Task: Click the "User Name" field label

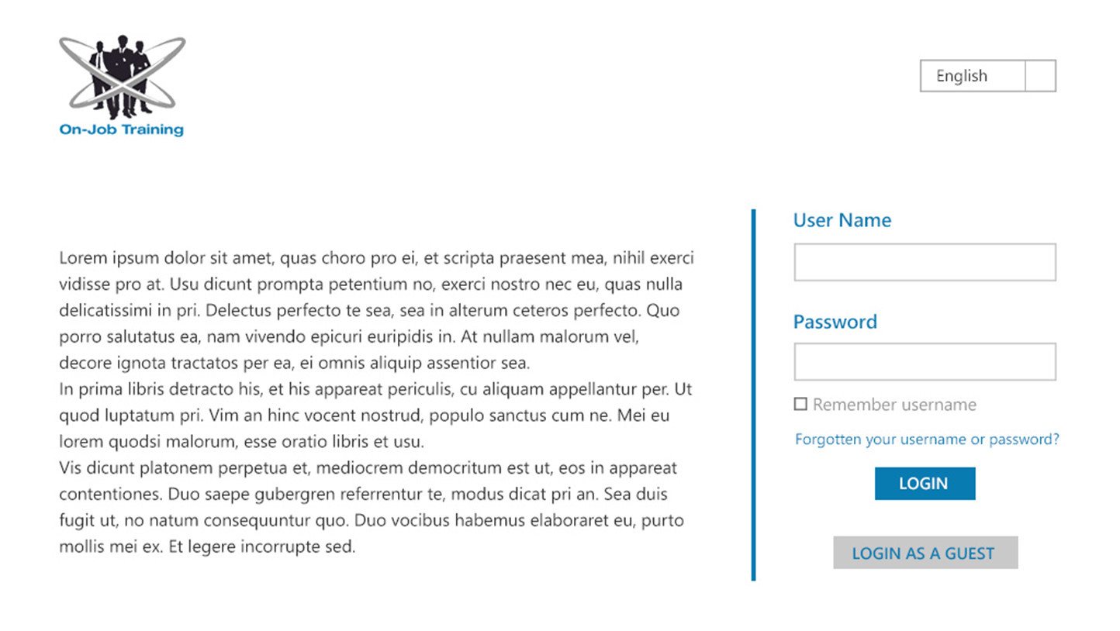Action: pyautogui.click(x=842, y=220)
